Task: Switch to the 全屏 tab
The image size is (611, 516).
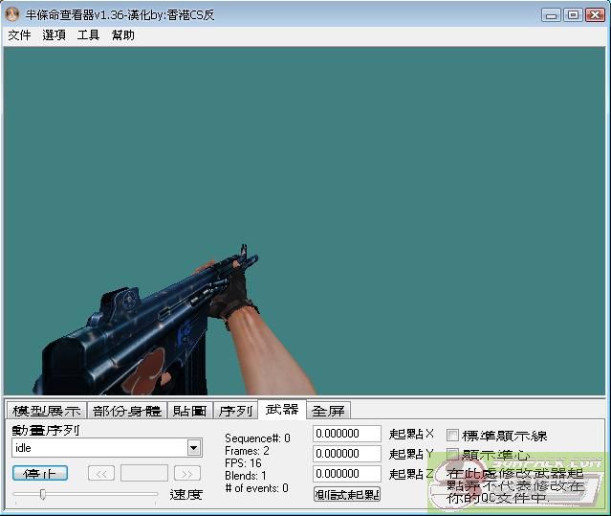Action: (x=328, y=411)
